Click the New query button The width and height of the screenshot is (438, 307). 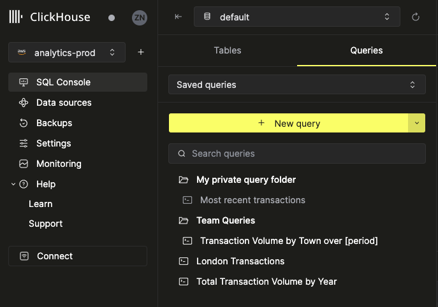click(288, 124)
